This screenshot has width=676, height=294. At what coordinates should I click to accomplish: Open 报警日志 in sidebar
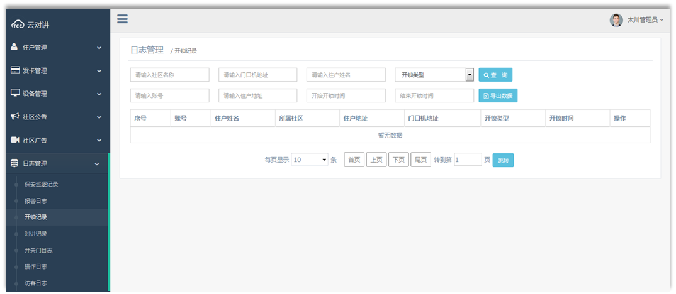(x=36, y=200)
